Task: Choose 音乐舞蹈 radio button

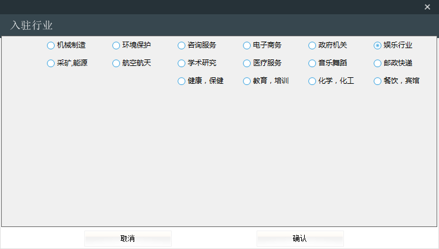Action: click(x=312, y=63)
